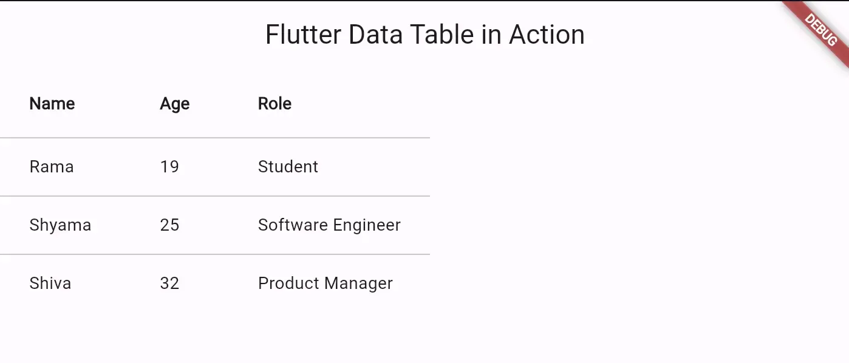
Task: Select the age 19 cell
Action: [x=169, y=167]
